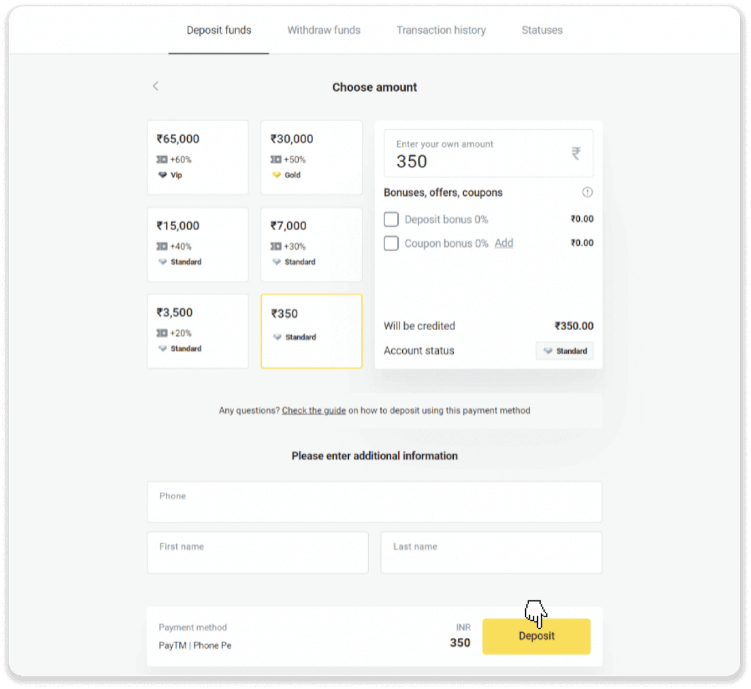This screenshot has height=689, width=751.
Task: Click the +40% bonus ticket icon on ₹15,000 card
Action: (162, 246)
